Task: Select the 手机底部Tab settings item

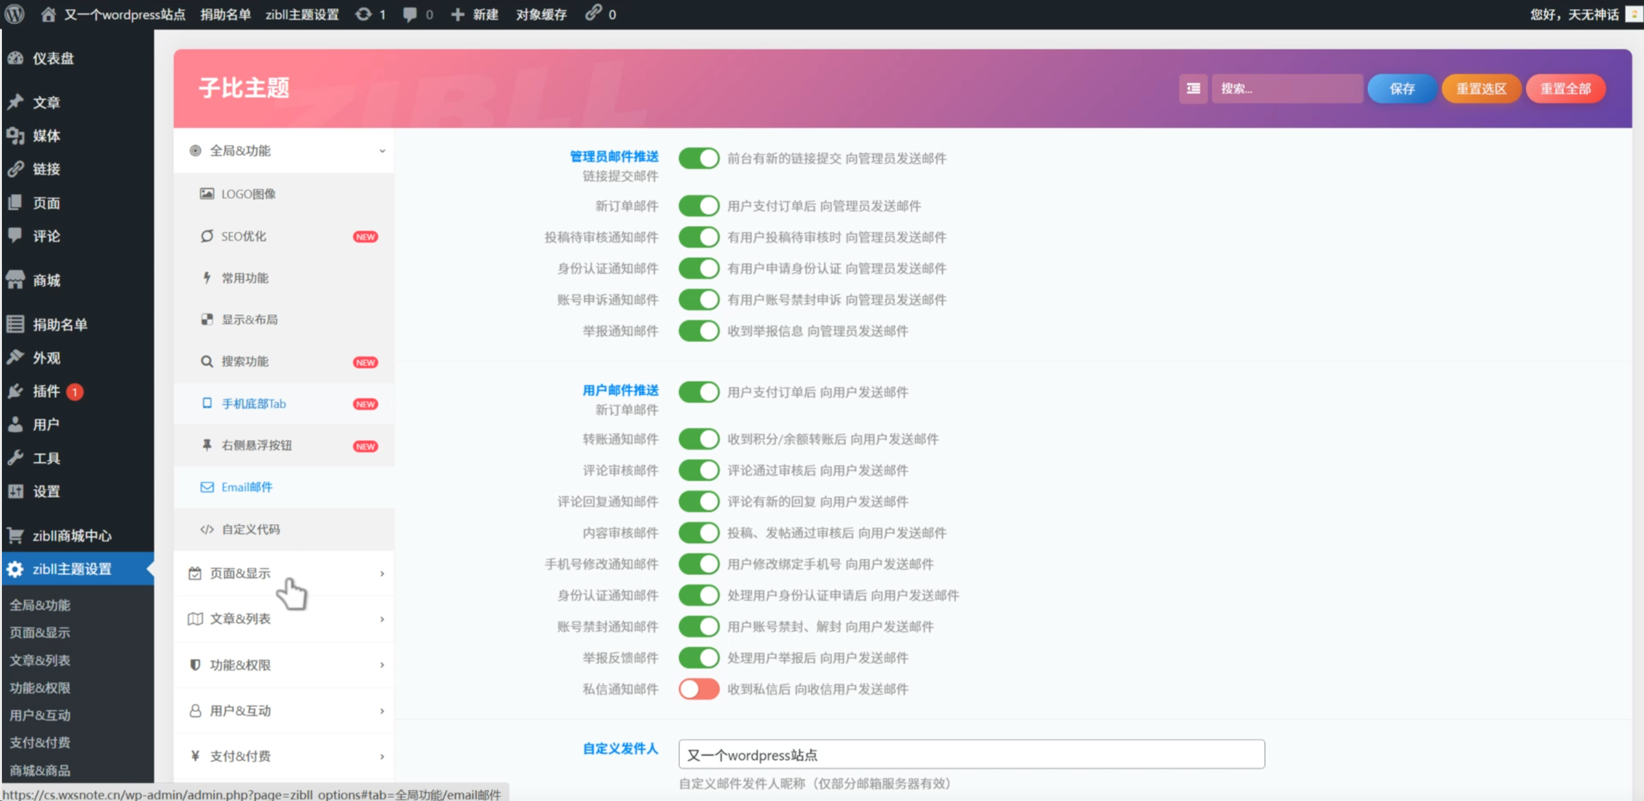Action: pyautogui.click(x=253, y=403)
